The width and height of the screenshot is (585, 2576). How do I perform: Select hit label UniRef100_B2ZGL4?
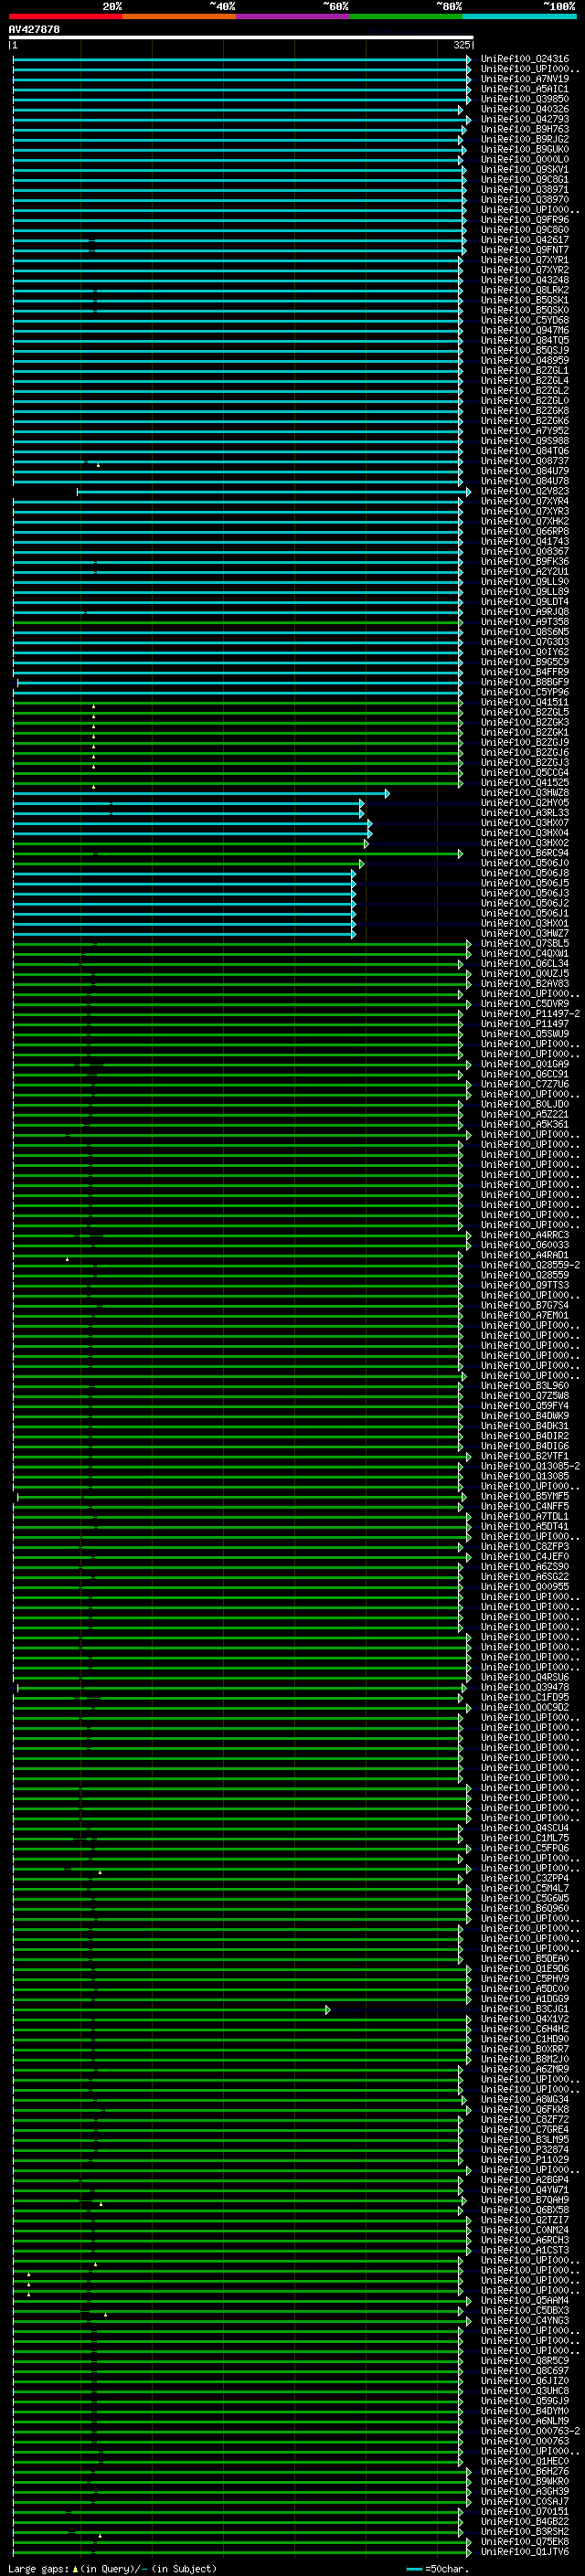point(525,381)
